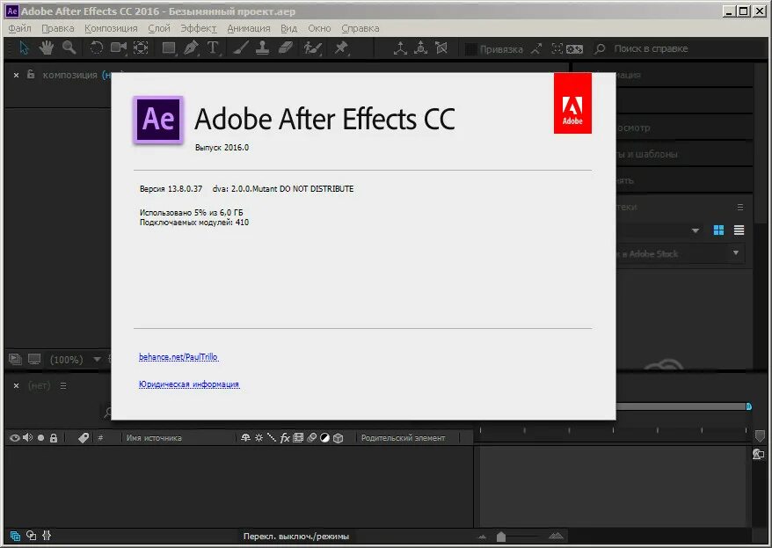
Task: Click the purple Ae logo in About dialog
Action: (x=158, y=120)
